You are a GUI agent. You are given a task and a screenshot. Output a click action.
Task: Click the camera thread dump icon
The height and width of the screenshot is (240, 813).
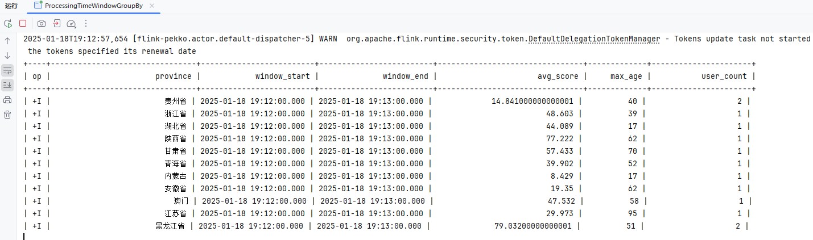42,23
